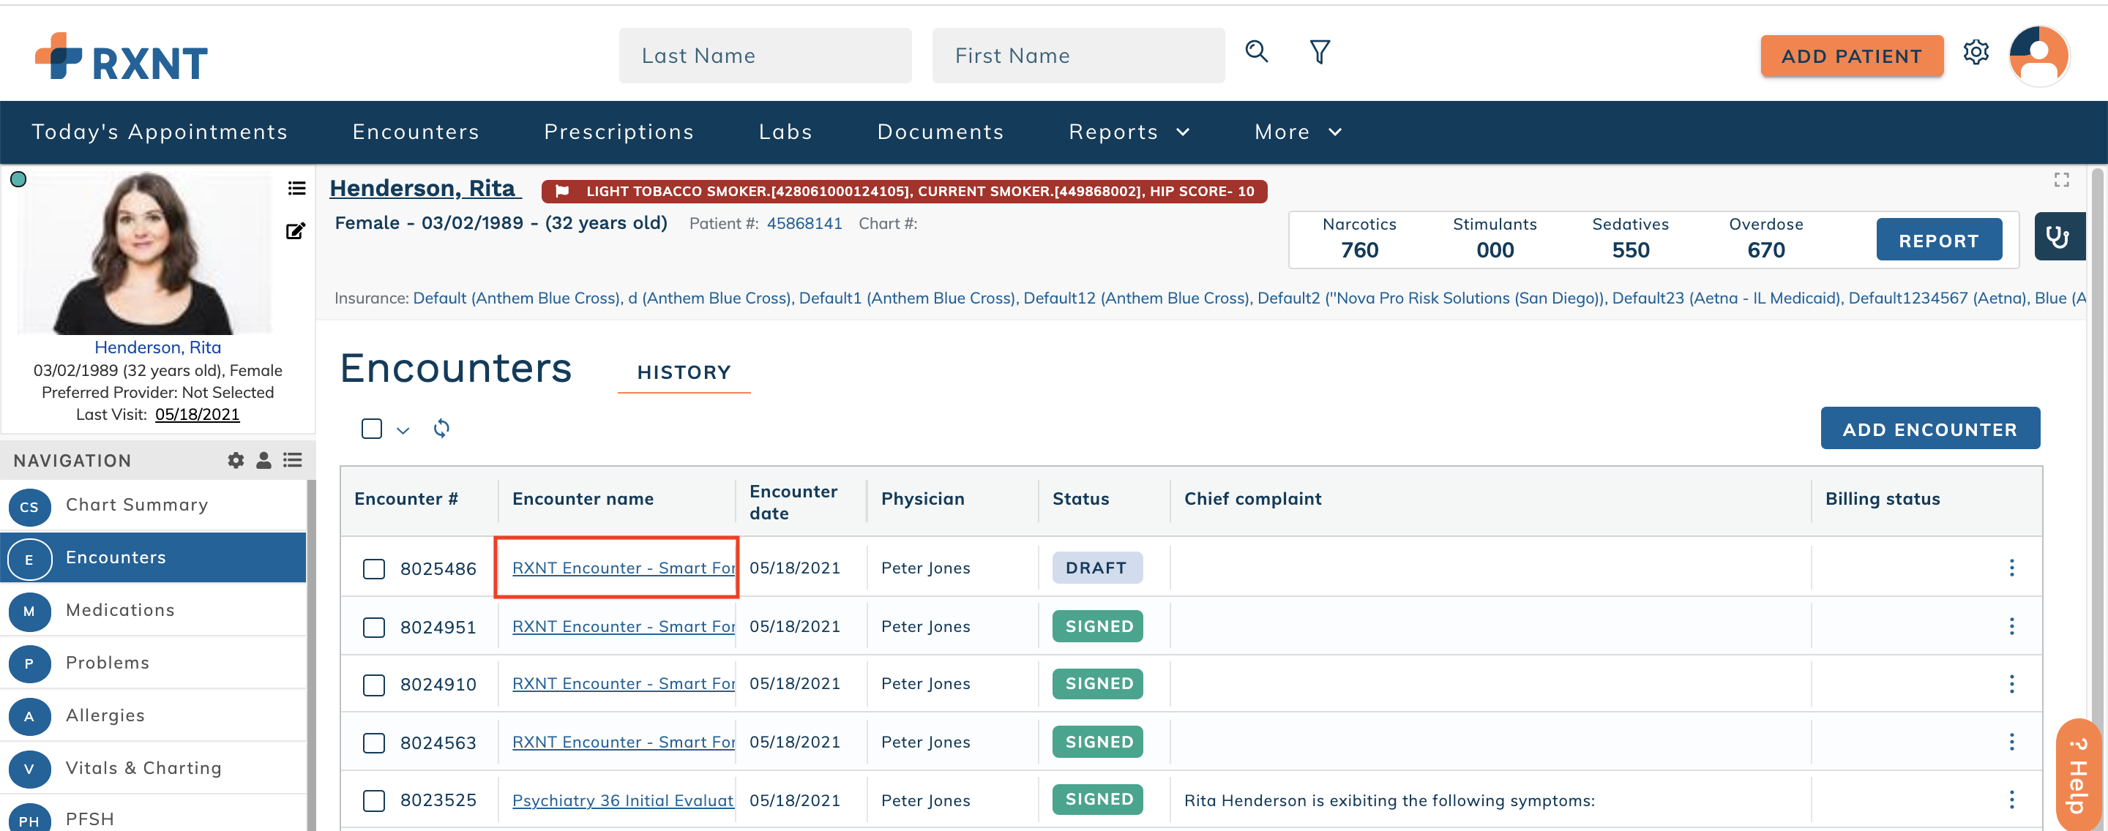
Task: Toggle select-all encounters checkbox
Action: pos(372,429)
